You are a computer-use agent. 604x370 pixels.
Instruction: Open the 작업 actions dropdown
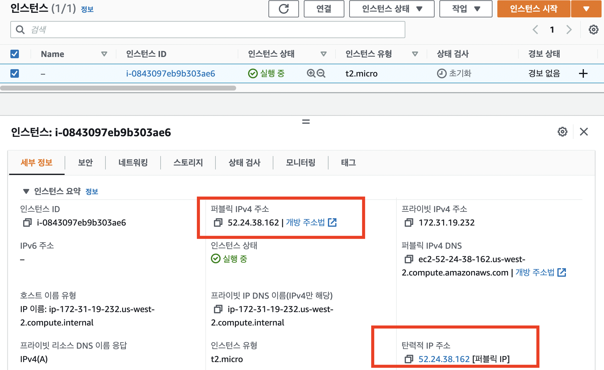[x=465, y=9]
